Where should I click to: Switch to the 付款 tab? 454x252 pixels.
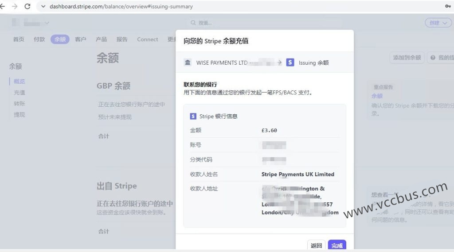(39, 39)
